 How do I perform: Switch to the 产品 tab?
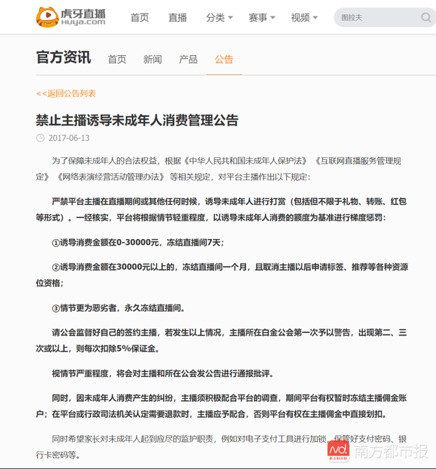pyautogui.click(x=188, y=59)
